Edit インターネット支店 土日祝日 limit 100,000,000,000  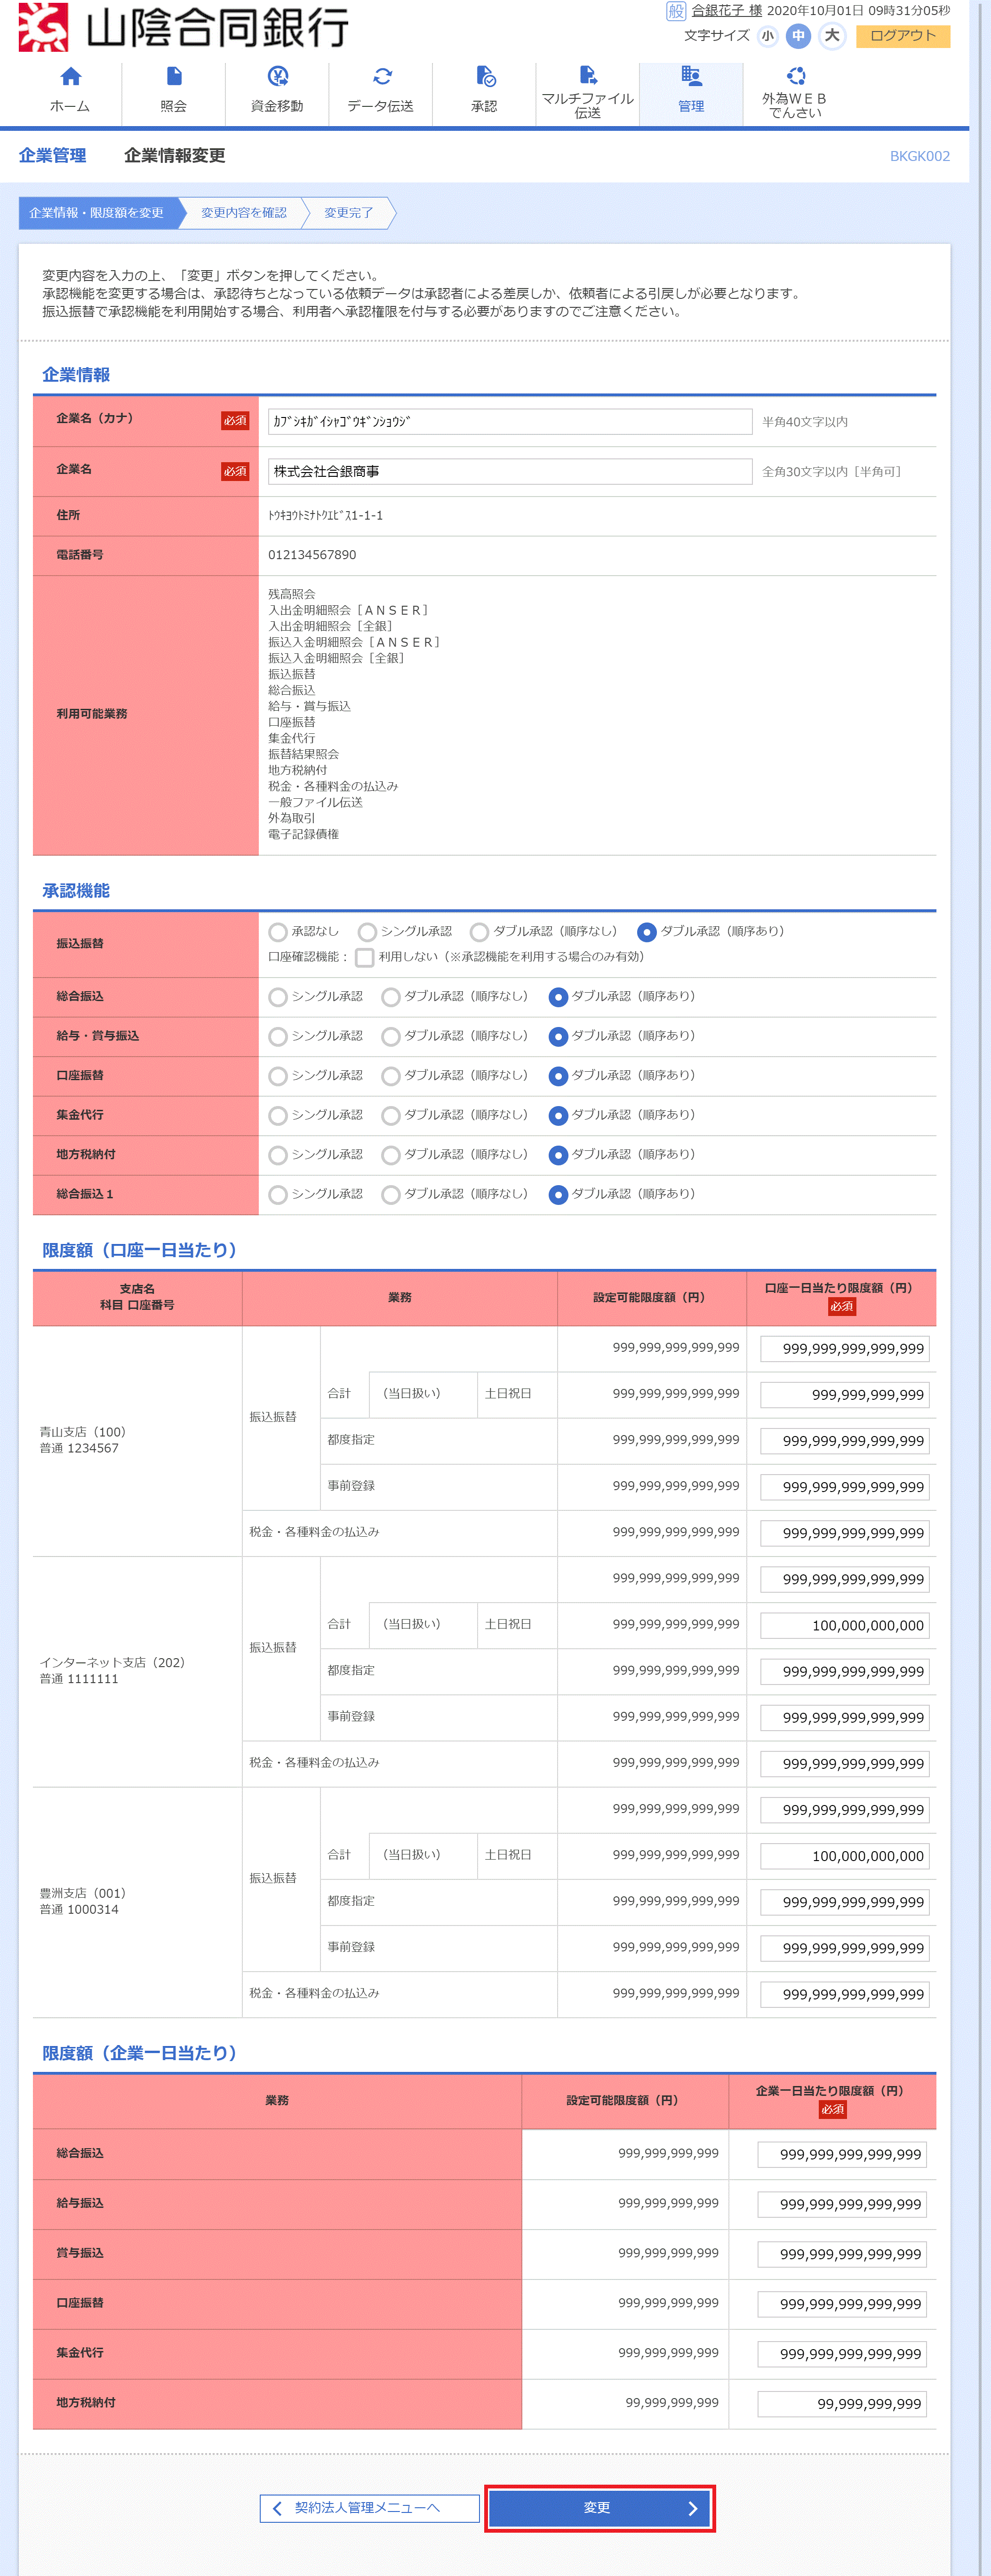845,1626
